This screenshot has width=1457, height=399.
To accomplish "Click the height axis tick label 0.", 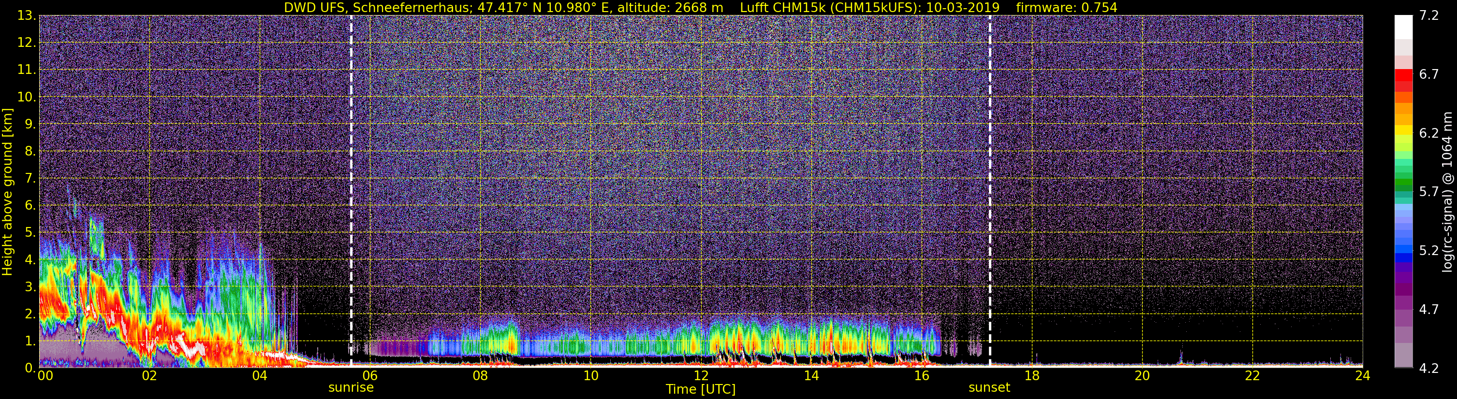I will tap(30, 367).
